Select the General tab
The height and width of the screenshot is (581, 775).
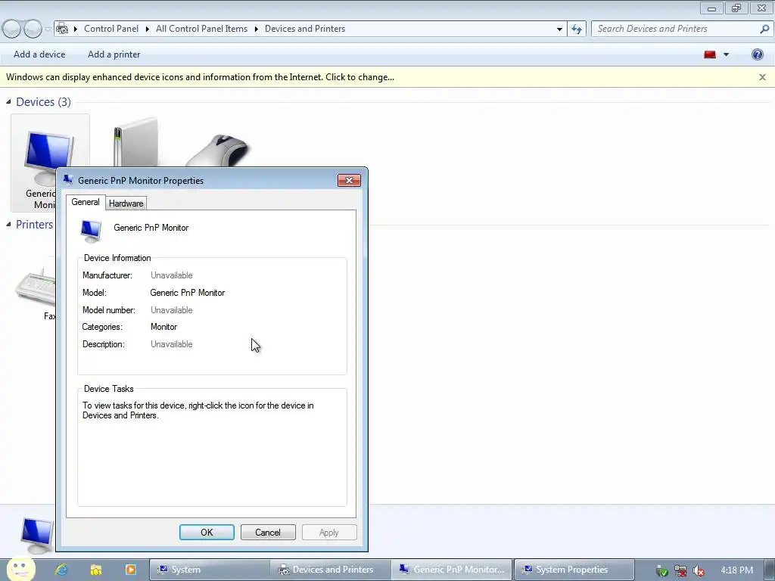pyautogui.click(x=86, y=202)
